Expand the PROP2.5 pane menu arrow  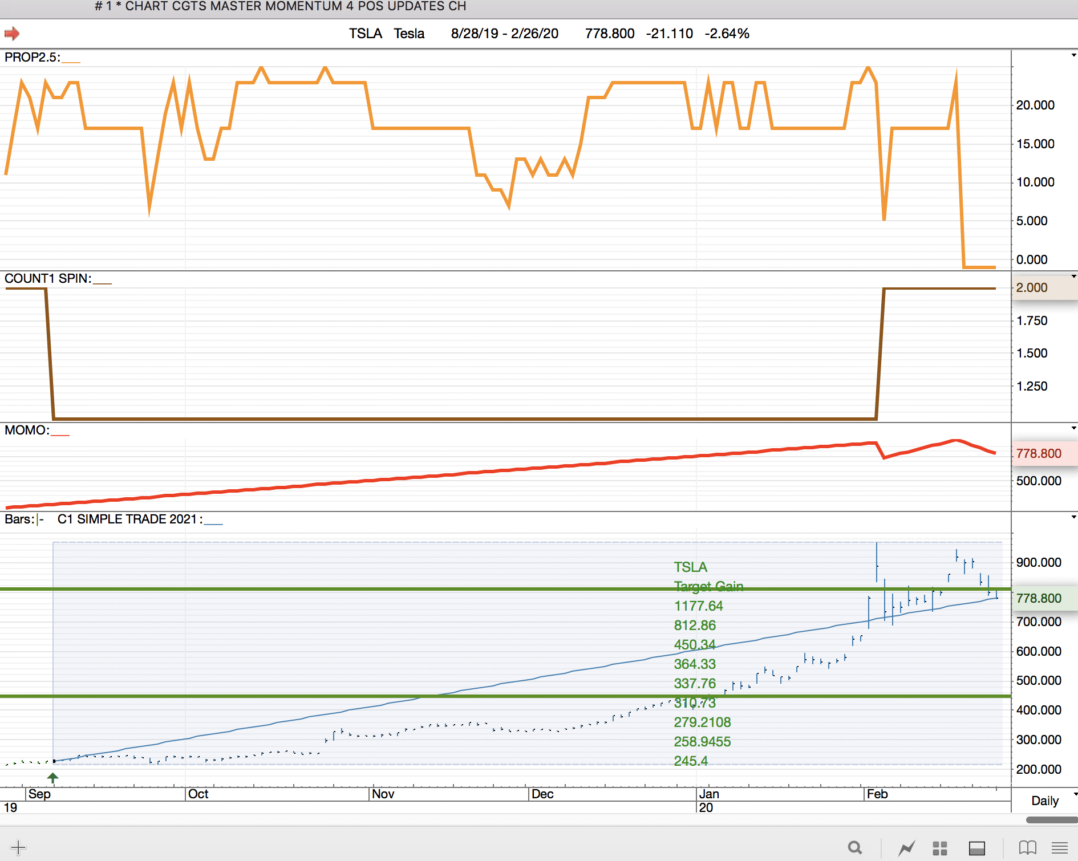pyautogui.click(x=1073, y=55)
